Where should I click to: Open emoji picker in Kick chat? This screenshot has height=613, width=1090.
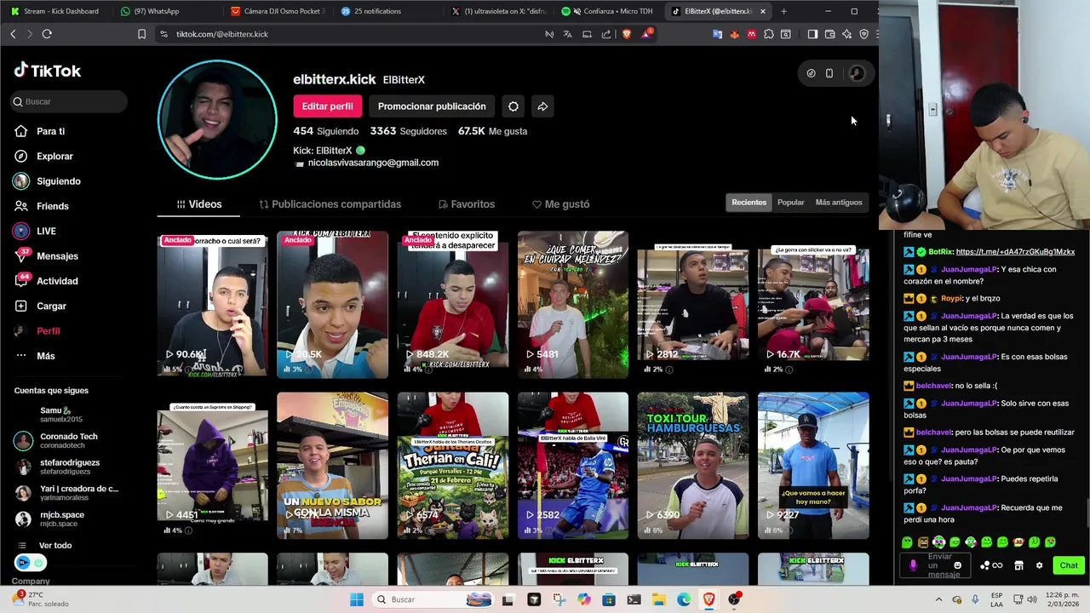coord(957,565)
